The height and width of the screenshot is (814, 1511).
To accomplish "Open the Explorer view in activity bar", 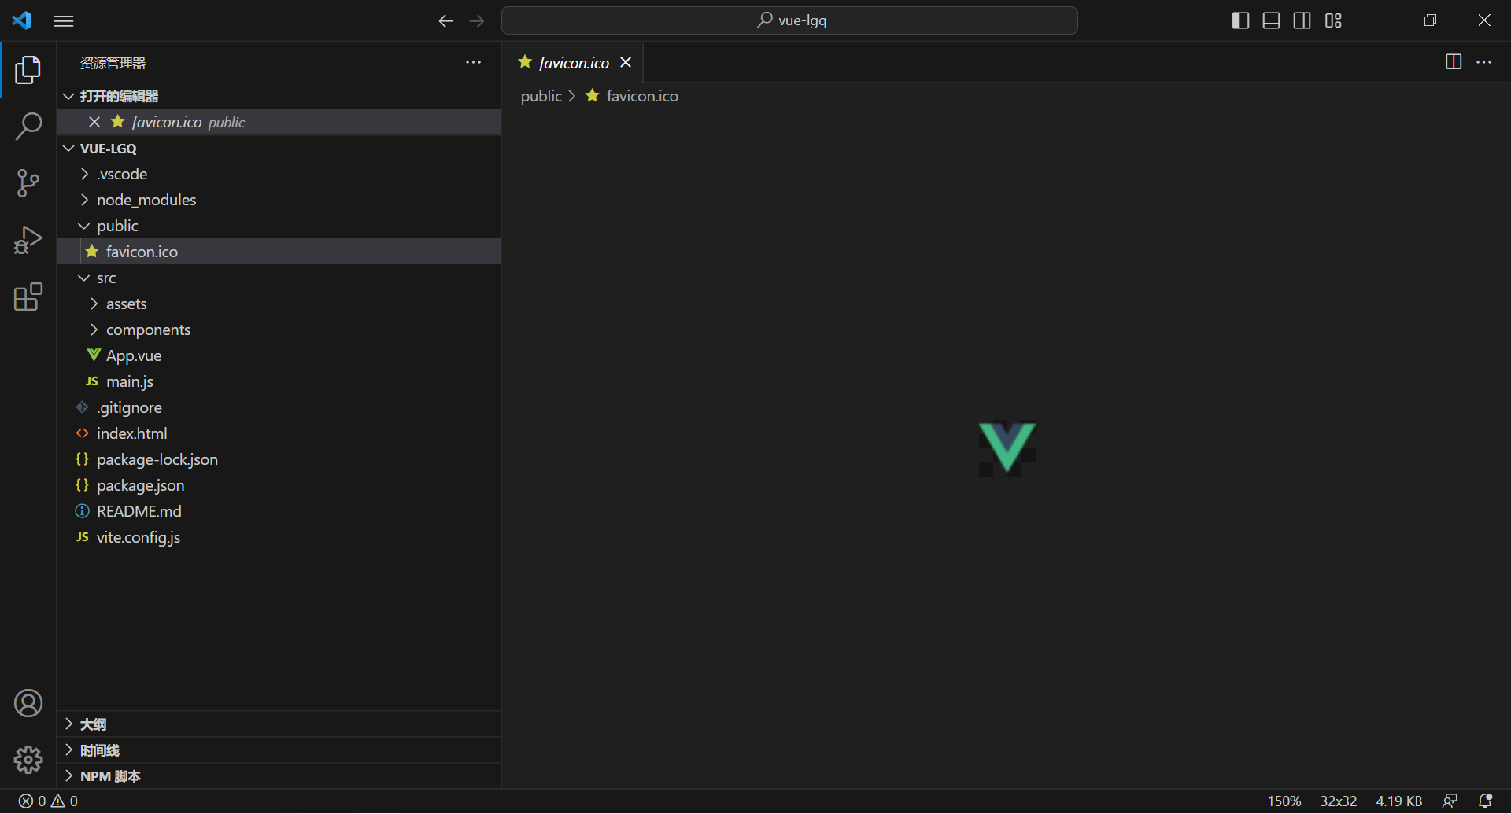I will point(28,70).
